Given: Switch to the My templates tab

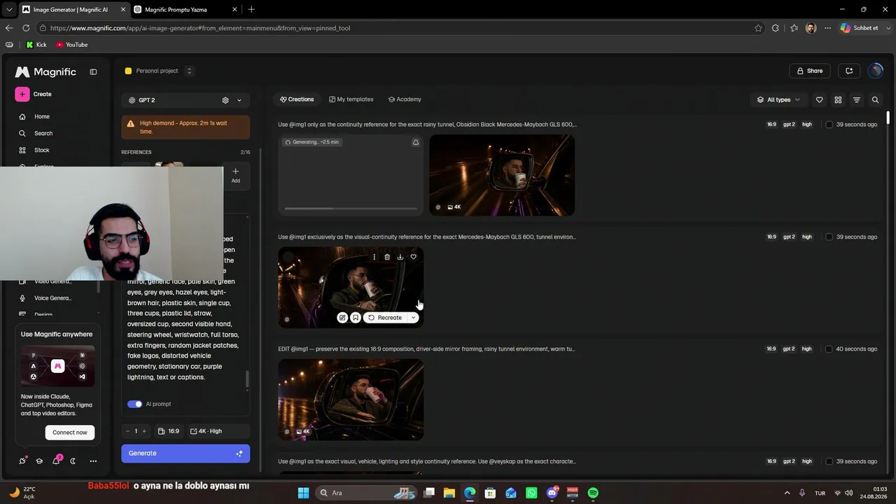Looking at the screenshot, I should click(x=351, y=99).
